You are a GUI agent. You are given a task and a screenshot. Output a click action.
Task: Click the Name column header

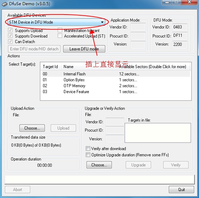89,66
